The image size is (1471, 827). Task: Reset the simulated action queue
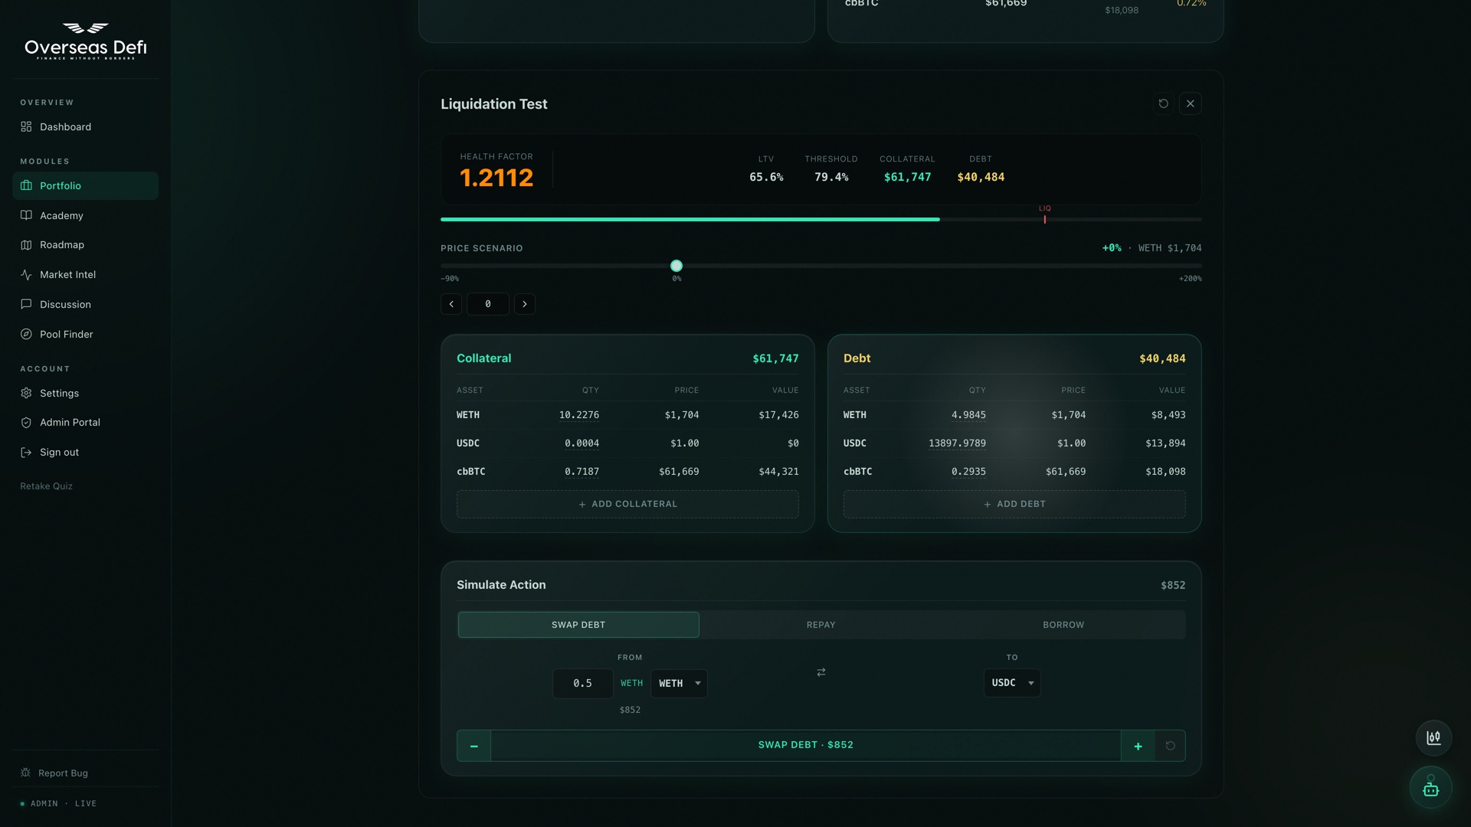click(x=1170, y=746)
